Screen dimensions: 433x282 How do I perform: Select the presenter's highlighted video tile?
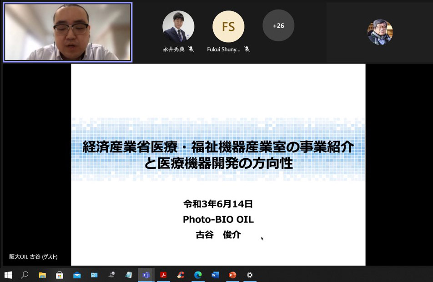[68, 32]
